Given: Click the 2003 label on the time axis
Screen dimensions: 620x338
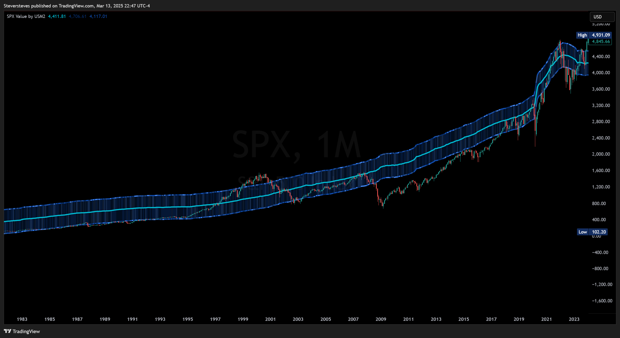Looking at the screenshot, I should [298, 319].
